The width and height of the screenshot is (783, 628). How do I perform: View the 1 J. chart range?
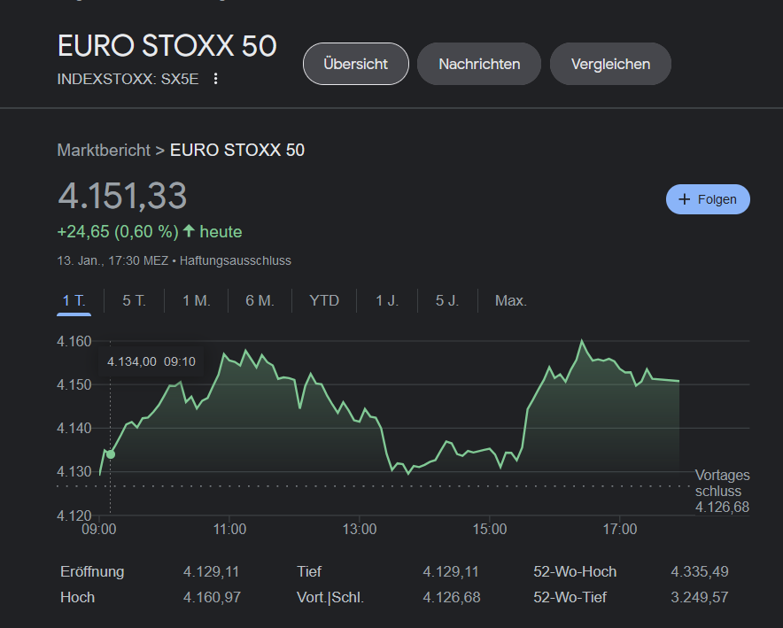click(x=387, y=300)
